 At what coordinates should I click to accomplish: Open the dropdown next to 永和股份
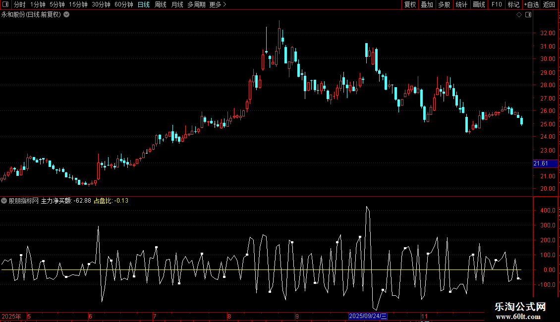[x=66, y=15]
